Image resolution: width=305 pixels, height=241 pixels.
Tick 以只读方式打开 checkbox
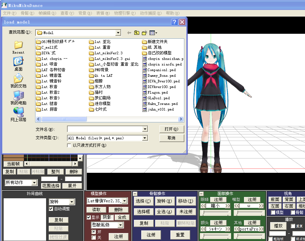point(69,145)
